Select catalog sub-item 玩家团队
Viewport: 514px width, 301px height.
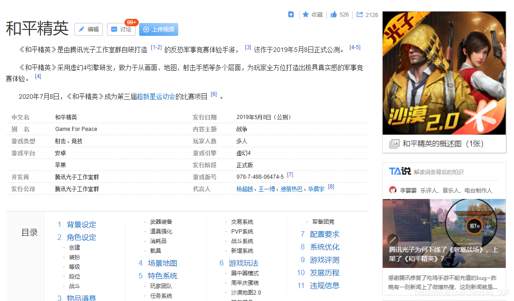[x=161, y=286]
